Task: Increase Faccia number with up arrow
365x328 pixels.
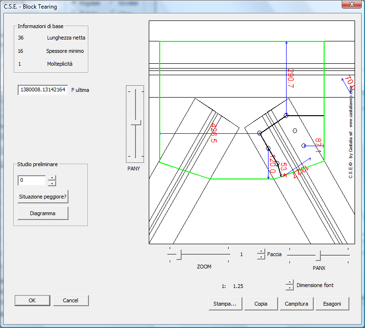Action: click(261, 251)
